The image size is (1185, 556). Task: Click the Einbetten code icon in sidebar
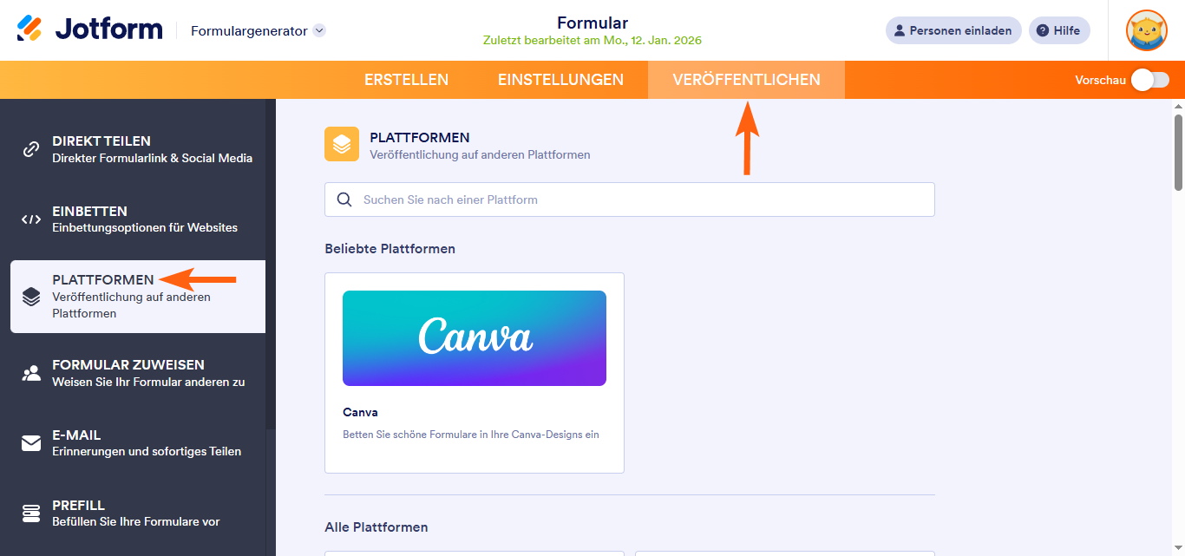coord(31,219)
